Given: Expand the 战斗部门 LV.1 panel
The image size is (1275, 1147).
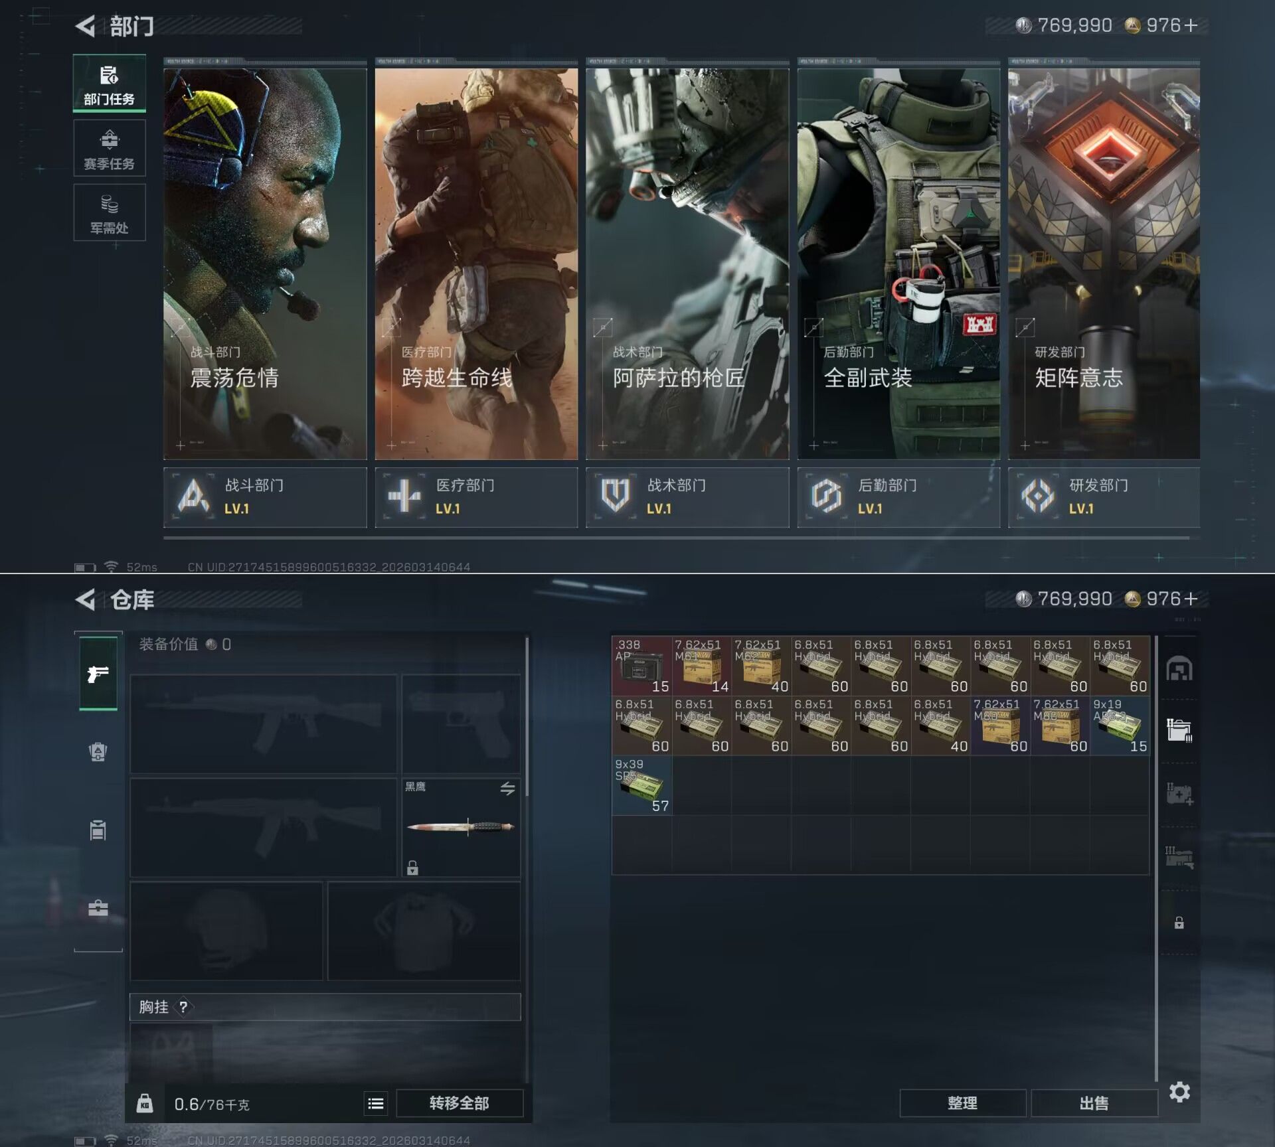Looking at the screenshot, I should pyautogui.click(x=265, y=497).
